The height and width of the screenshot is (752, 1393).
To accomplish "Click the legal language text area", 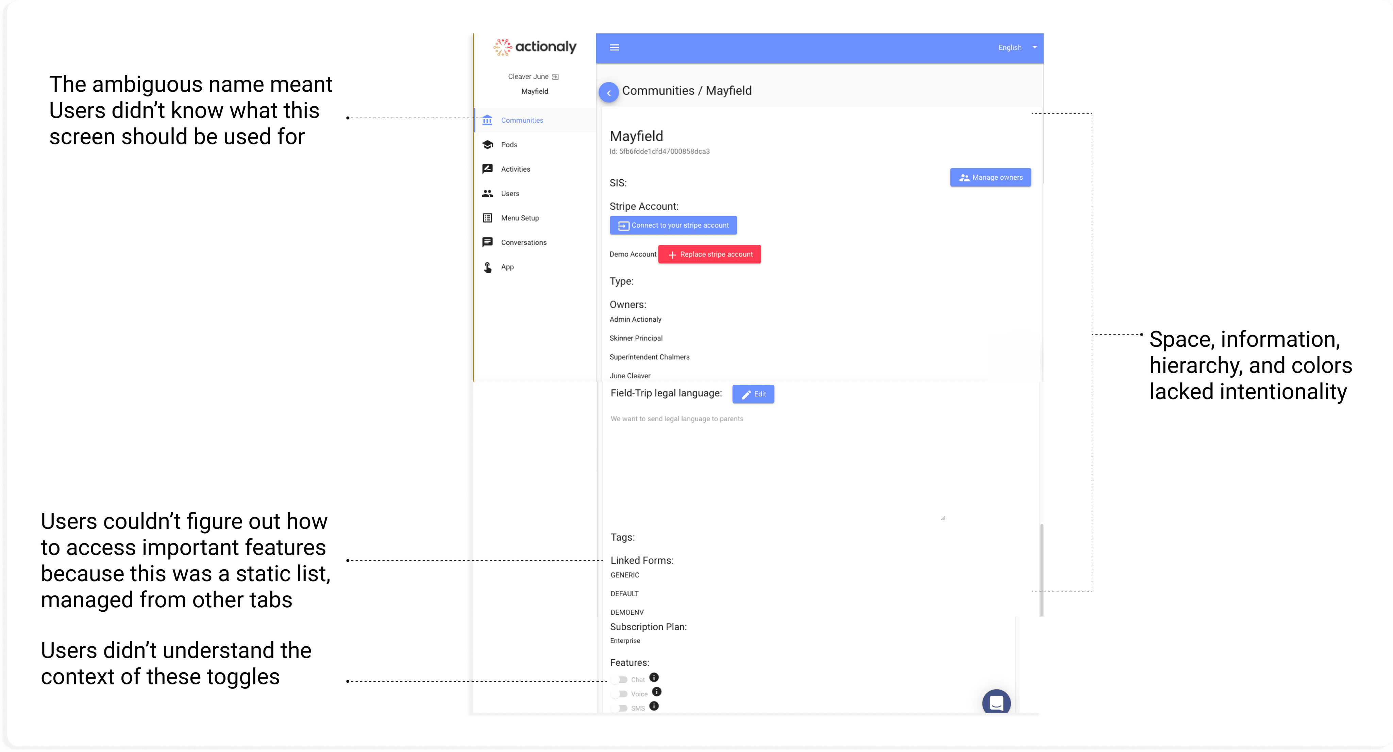I will pos(776,465).
